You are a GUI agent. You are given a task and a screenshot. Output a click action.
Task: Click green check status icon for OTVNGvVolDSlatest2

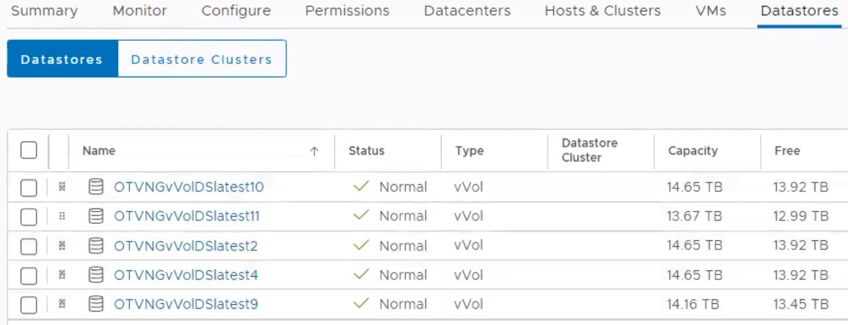(361, 245)
